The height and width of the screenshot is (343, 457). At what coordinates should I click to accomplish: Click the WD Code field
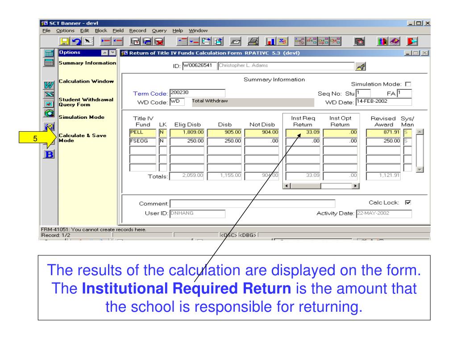(x=177, y=101)
